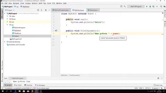
Task: Start debugging with the bug icon
Action: coord(150,6)
